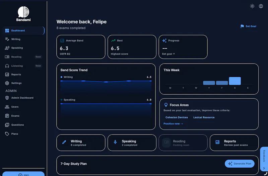This screenshot has height=176, width=268.
Task: Open Questions admin page
Action: tap(23, 125)
